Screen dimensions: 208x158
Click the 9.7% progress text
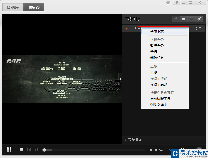coord(199,29)
